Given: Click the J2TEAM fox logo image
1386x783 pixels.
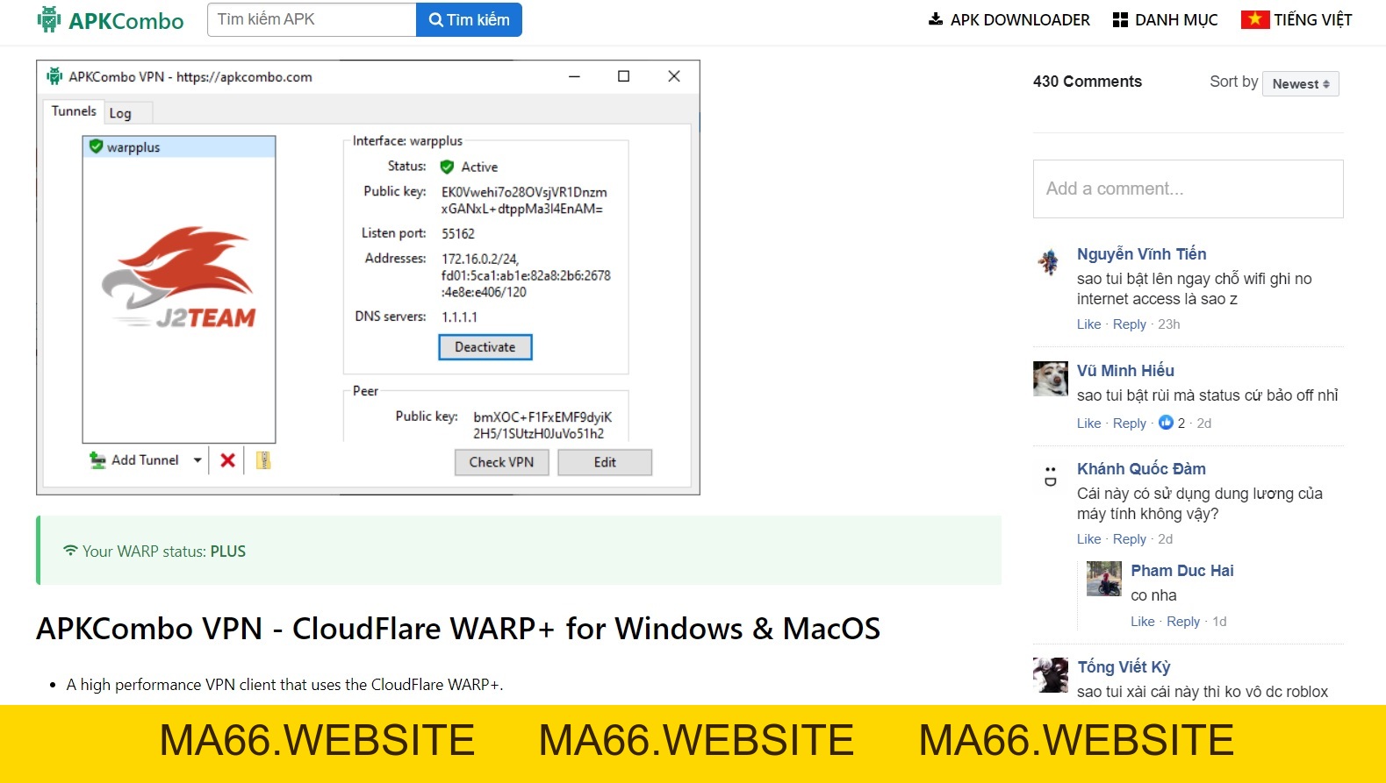Looking at the screenshot, I should (x=180, y=277).
